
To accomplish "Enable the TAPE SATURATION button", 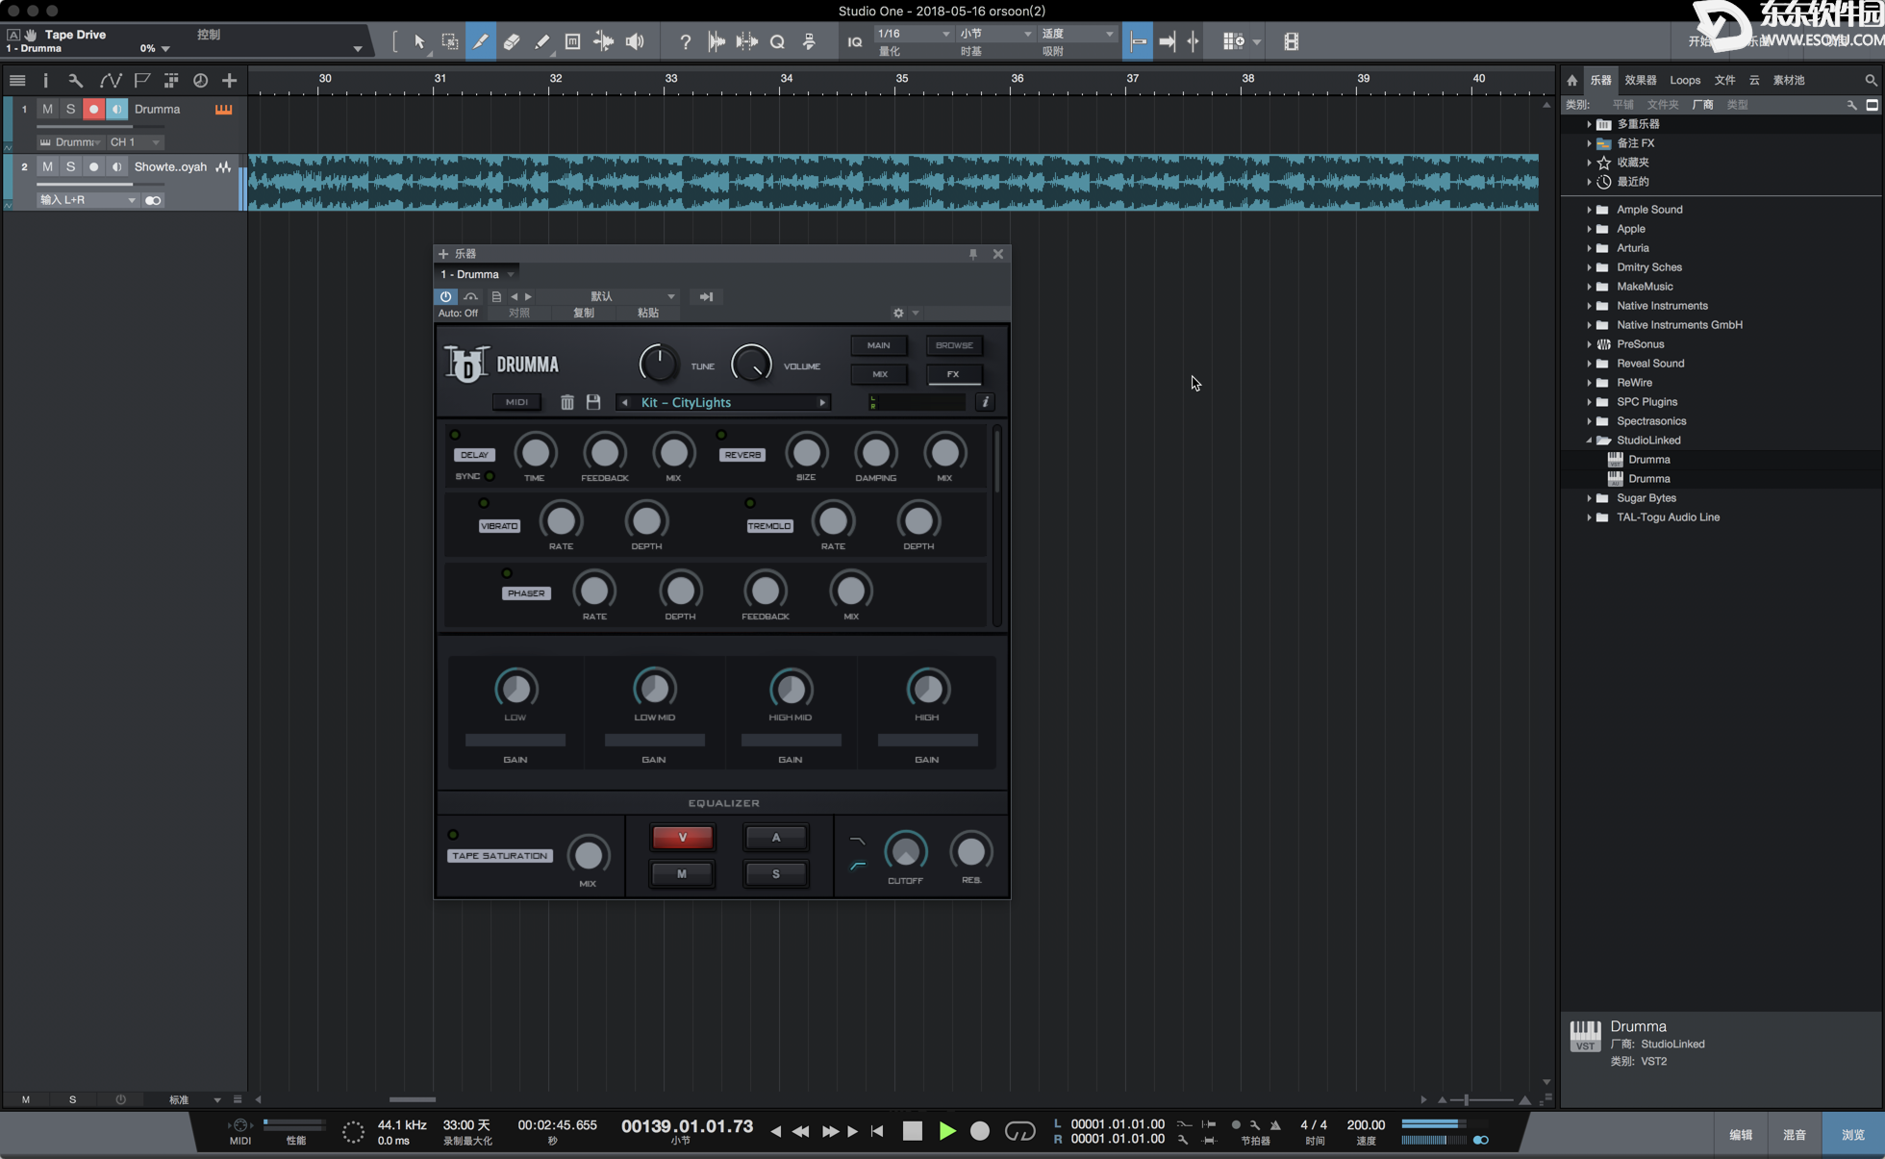I will [500, 855].
